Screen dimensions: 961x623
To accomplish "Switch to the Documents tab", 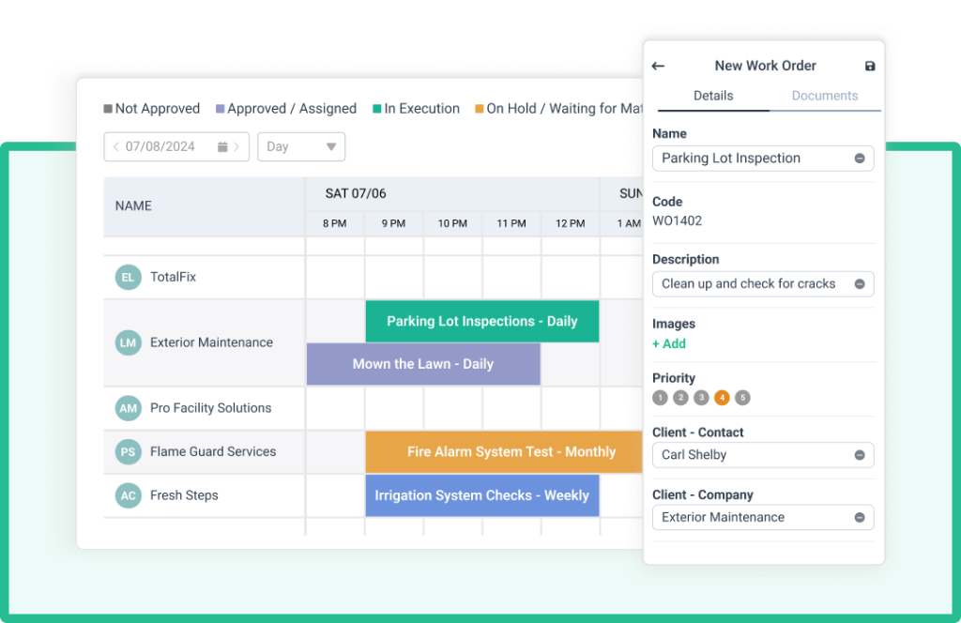I will pyautogui.click(x=824, y=95).
